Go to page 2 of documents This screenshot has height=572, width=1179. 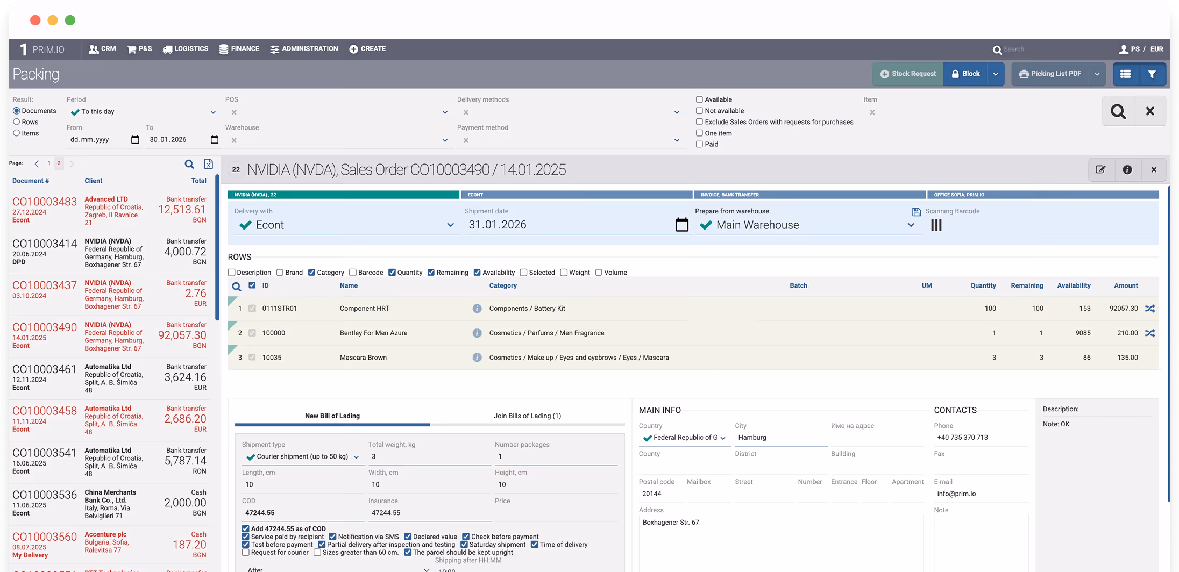point(59,163)
